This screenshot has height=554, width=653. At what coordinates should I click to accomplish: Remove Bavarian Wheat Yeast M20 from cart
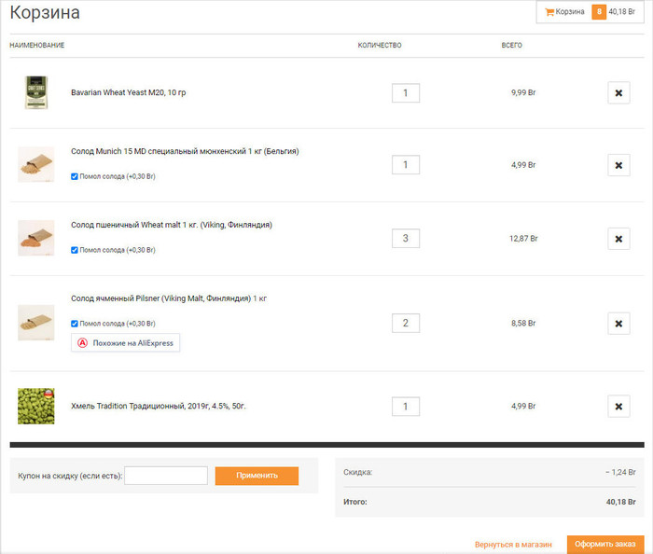[x=618, y=92]
